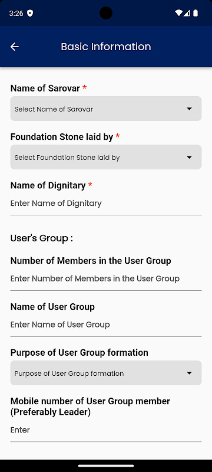The width and height of the screenshot is (212, 472).
Task: Expand Foundation Stone laid by dropdown
Action: (x=106, y=157)
